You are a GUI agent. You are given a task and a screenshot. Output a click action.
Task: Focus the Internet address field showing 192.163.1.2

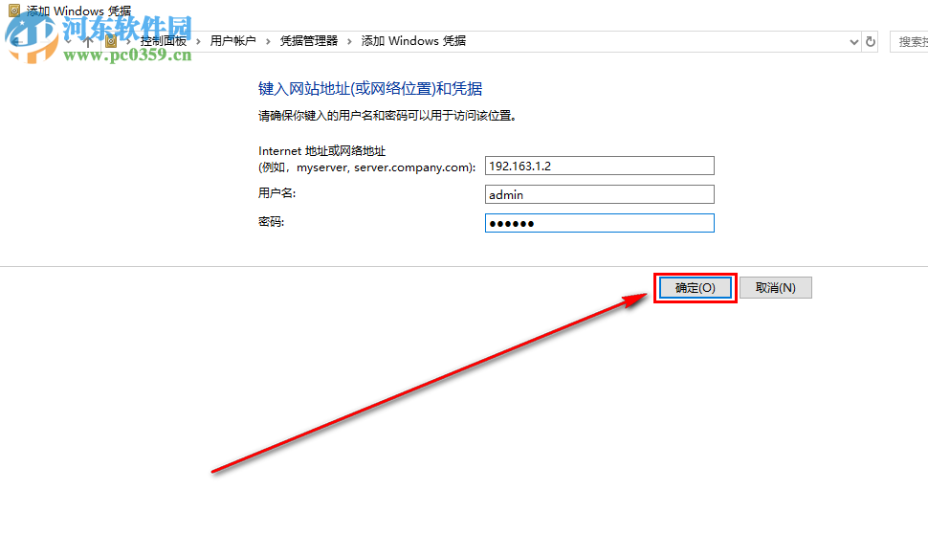click(x=600, y=166)
